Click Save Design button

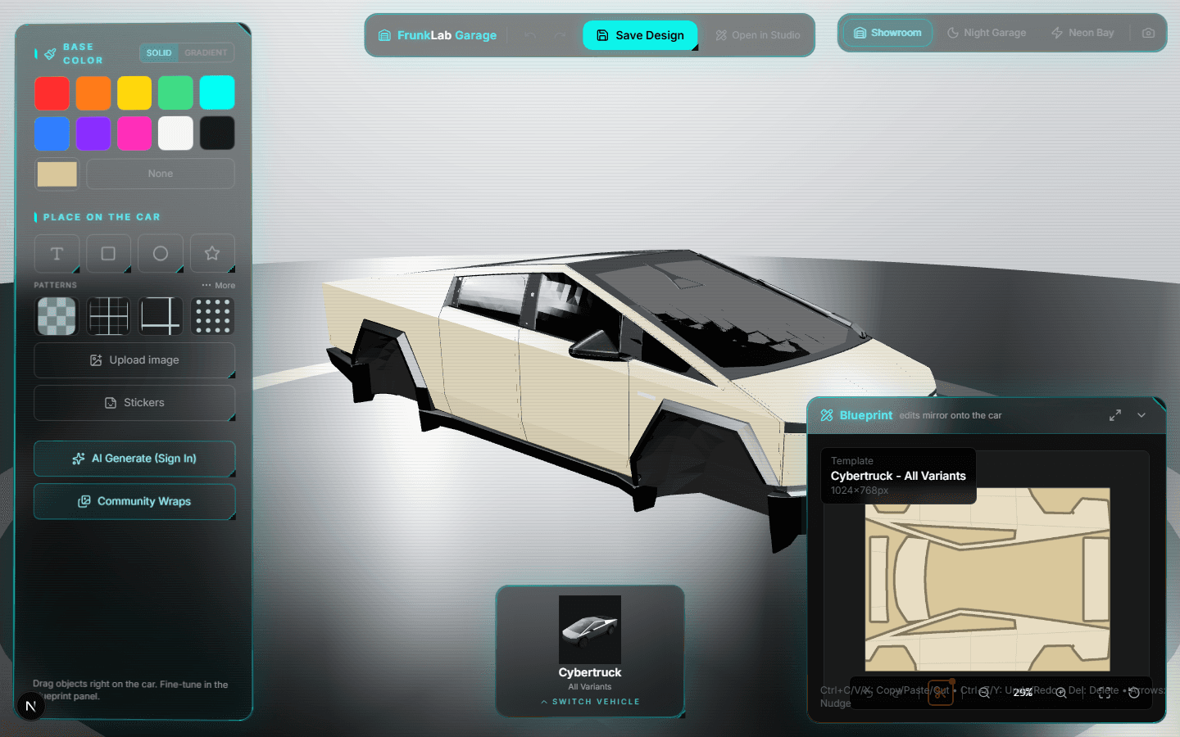[x=640, y=35]
